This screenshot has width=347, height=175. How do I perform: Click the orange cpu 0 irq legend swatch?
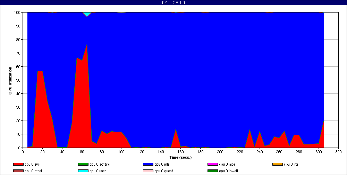278,164
